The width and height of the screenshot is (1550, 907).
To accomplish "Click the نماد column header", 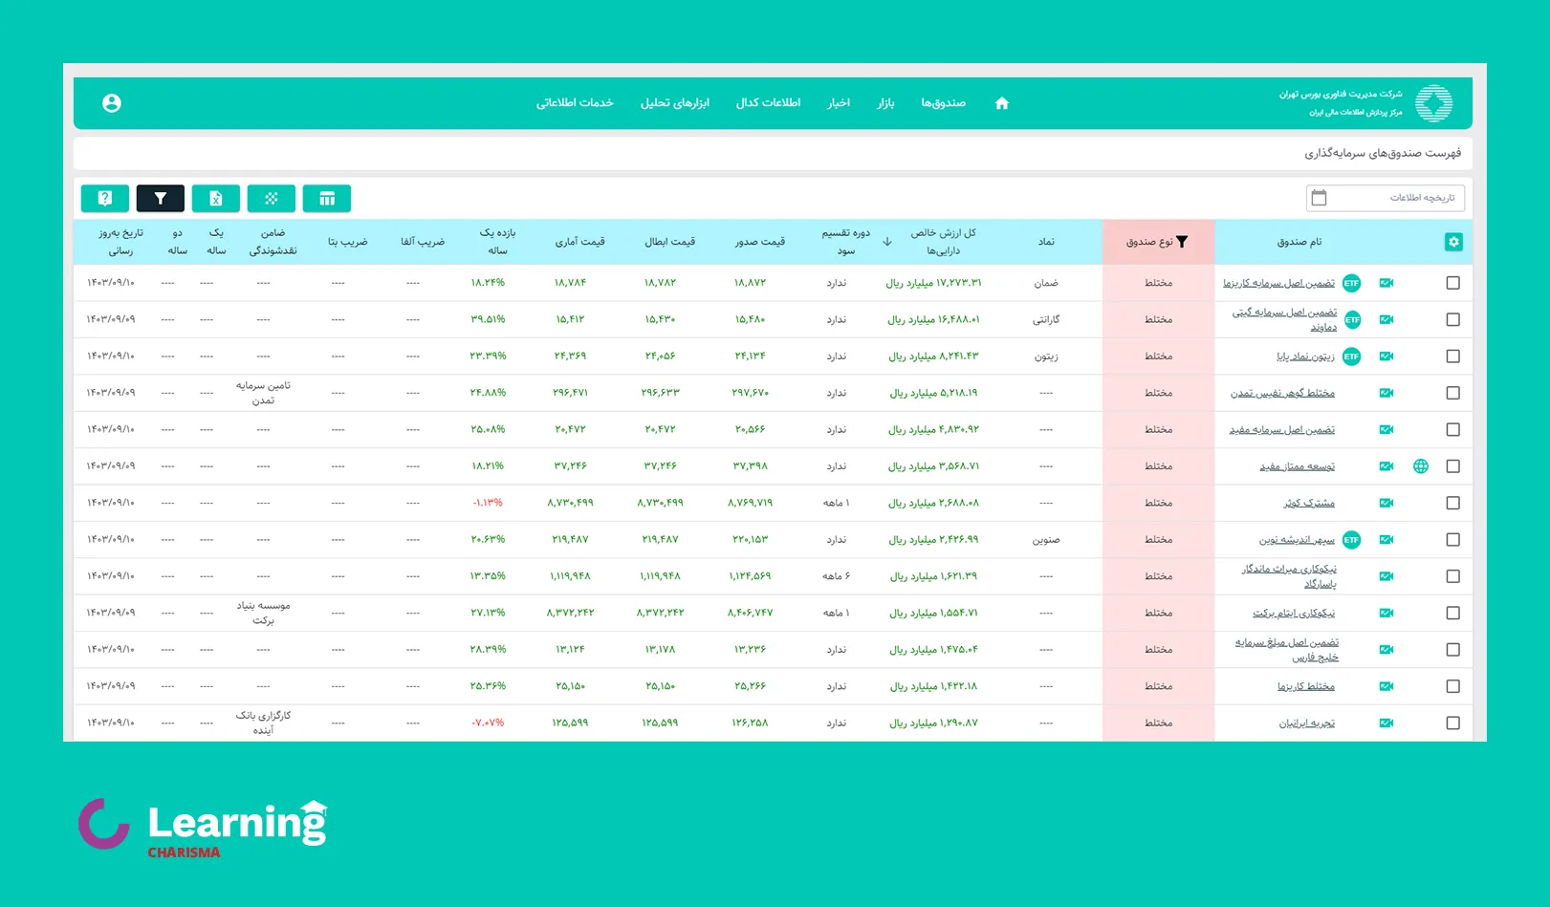I will [x=1047, y=242].
